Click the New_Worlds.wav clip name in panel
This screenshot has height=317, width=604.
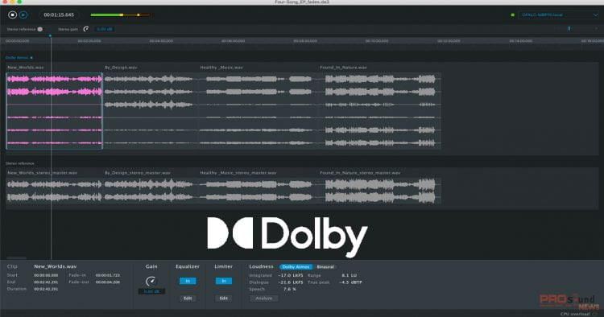click(x=55, y=266)
